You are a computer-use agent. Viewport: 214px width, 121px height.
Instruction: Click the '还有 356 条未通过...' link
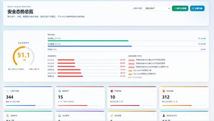click(x=136, y=77)
